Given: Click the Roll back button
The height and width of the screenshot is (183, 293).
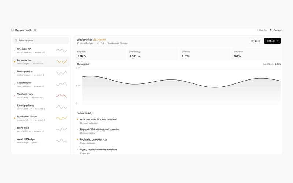Looking at the screenshot, I should click(272, 41).
